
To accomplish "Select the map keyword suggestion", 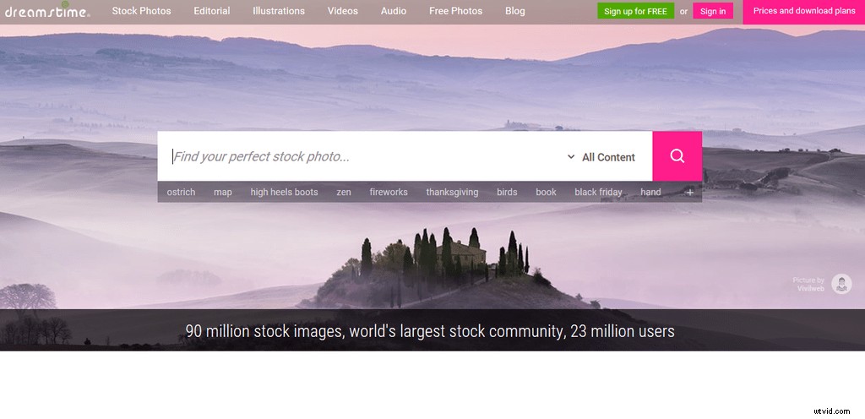I will point(223,192).
